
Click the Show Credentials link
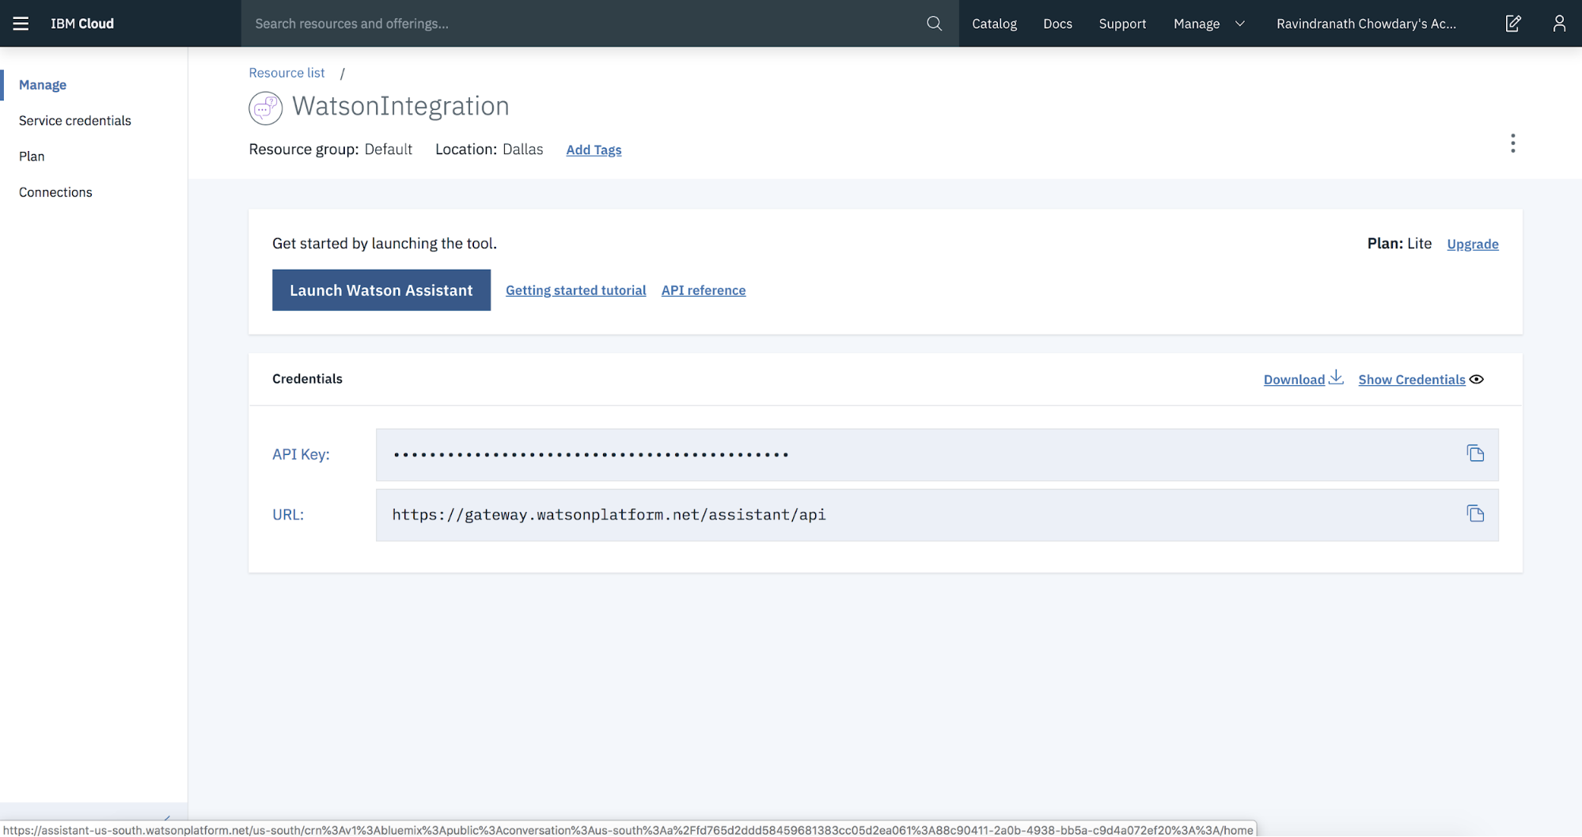pyautogui.click(x=1411, y=380)
